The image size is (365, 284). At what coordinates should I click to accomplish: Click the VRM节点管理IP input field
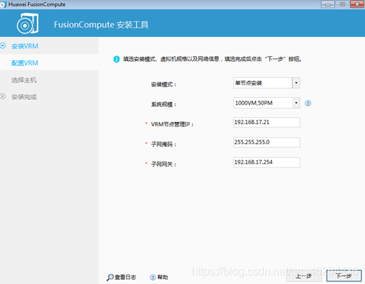coord(266,122)
